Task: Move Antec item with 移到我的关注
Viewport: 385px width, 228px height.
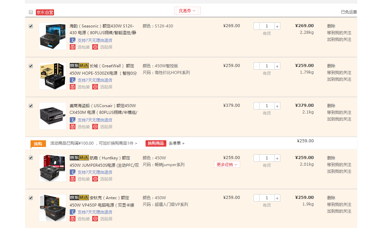Action: [x=339, y=205]
